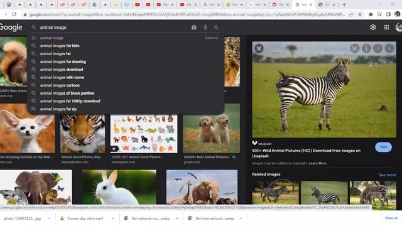Open giraffe and elephants thumbnail
The width and height of the screenshot is (402, 226).
(202, 187)
